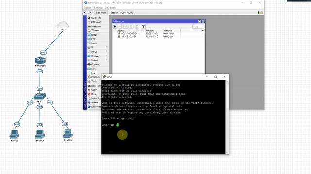Viewport: 311px width, 174px height.
Task: Click the 192.168.10.0 network cell
Action: pos(152,37)
